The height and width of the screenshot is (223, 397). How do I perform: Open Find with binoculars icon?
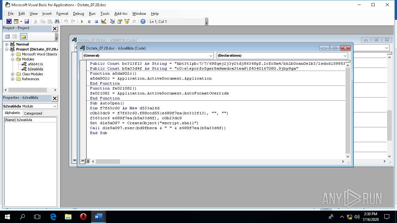coord(57,21)
